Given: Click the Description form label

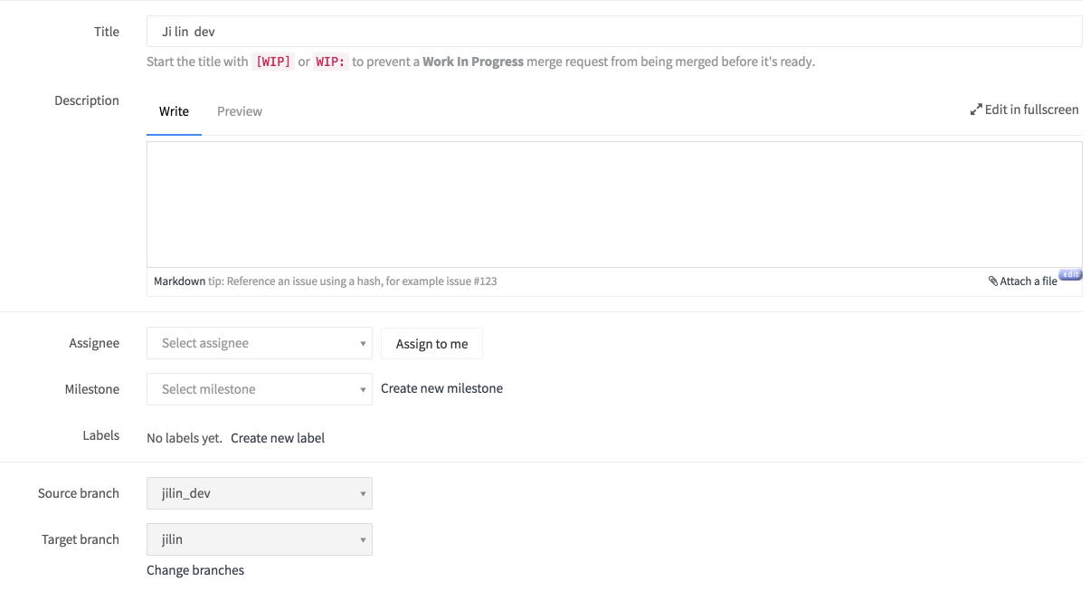Looking at the screenshot, I should click(x=87, y=100).
